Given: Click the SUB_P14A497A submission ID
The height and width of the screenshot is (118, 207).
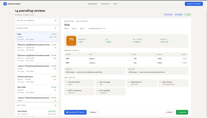Looking at the screenshot, I should click(82, 21).
